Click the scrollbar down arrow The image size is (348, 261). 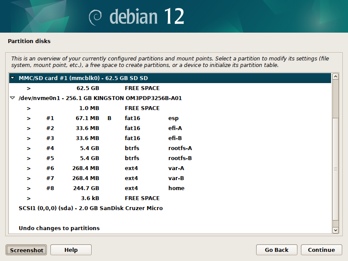(x=335, y=231)
